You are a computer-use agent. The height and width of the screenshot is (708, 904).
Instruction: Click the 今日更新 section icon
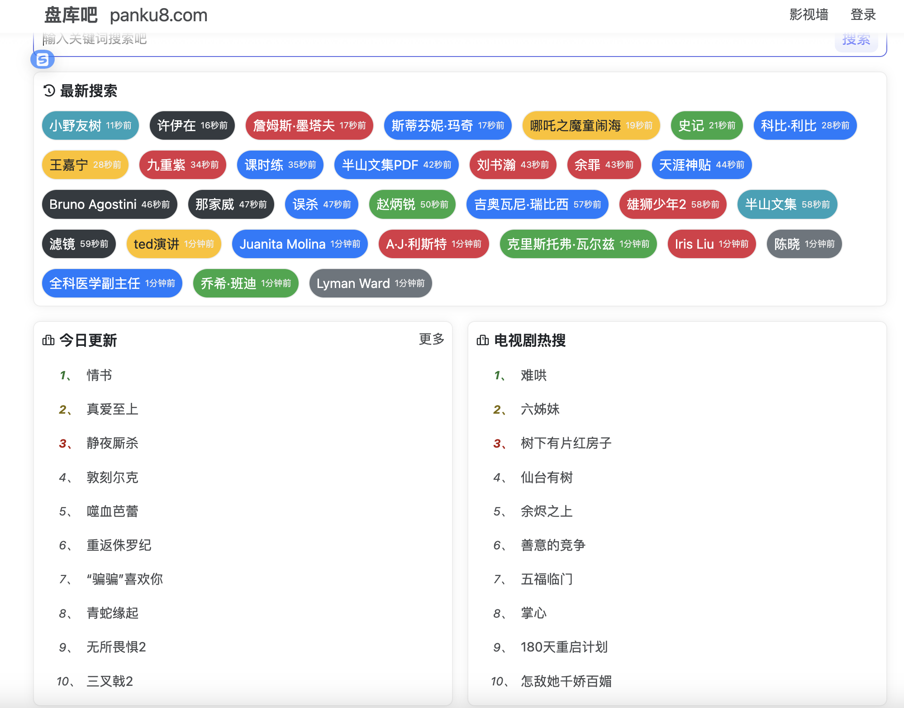coord(48,340)
